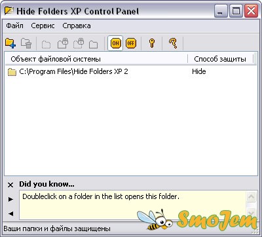Sort by Способ защиты column
This screenshot has width=262, height=237.
pyautogui.click(x=221, y=59)
